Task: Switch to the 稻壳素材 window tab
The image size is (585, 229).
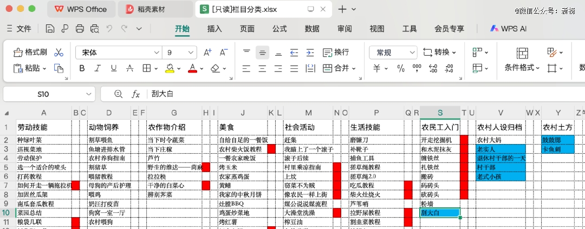Action: point(155,9)
